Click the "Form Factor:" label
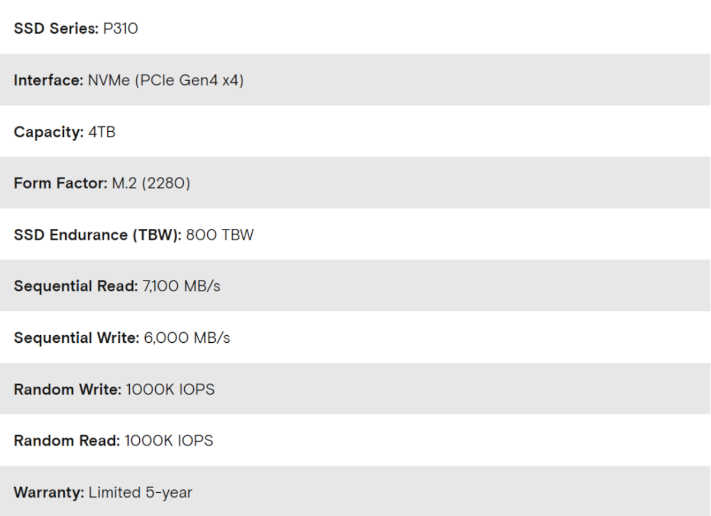This screenshot has height=516, width=711. point(60,183)
